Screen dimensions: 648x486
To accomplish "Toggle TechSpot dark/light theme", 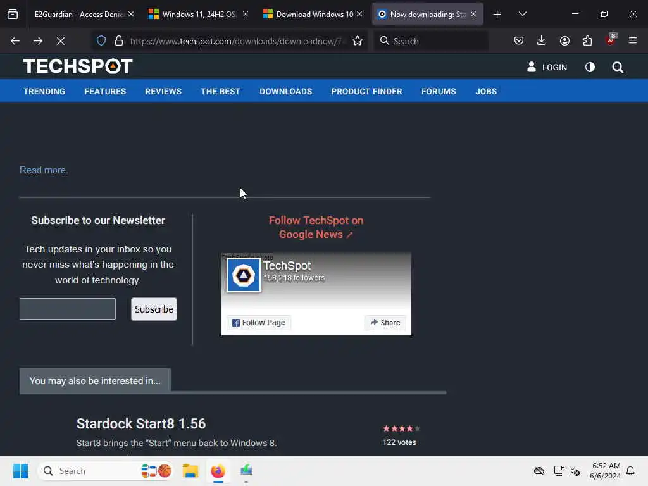I will tap(590, 67).
